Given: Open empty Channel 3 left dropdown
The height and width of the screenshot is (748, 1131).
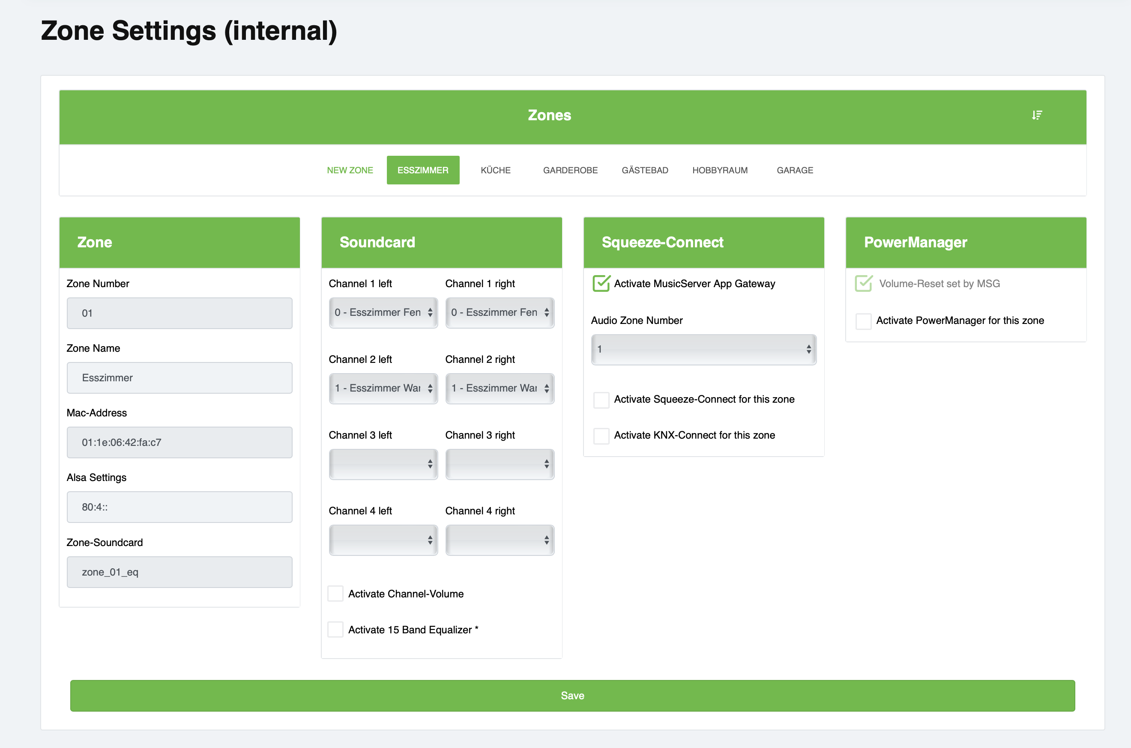Looking at the screenshot, I should click(383, 464).
